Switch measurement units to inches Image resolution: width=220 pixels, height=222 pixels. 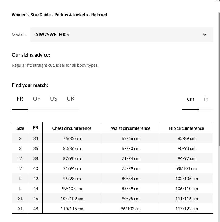point(206,99)
